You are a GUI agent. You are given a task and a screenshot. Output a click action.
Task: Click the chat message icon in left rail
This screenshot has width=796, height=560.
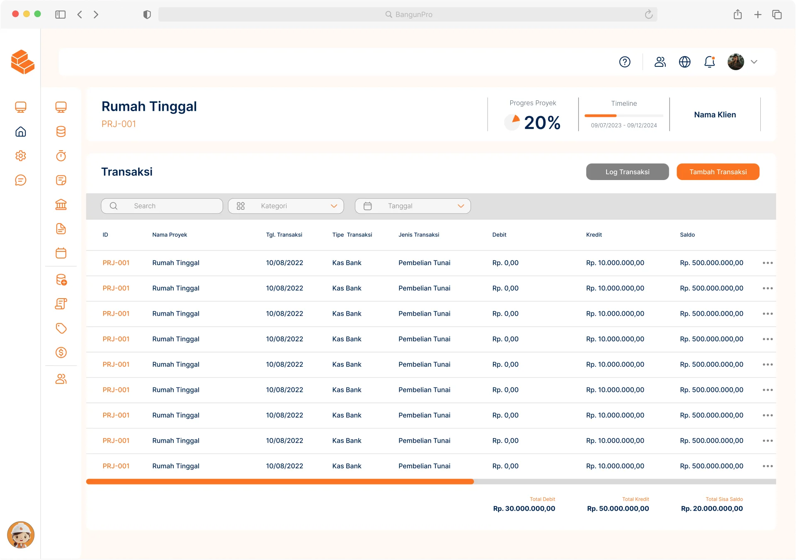pyautogui.click(x=21, y=180)
